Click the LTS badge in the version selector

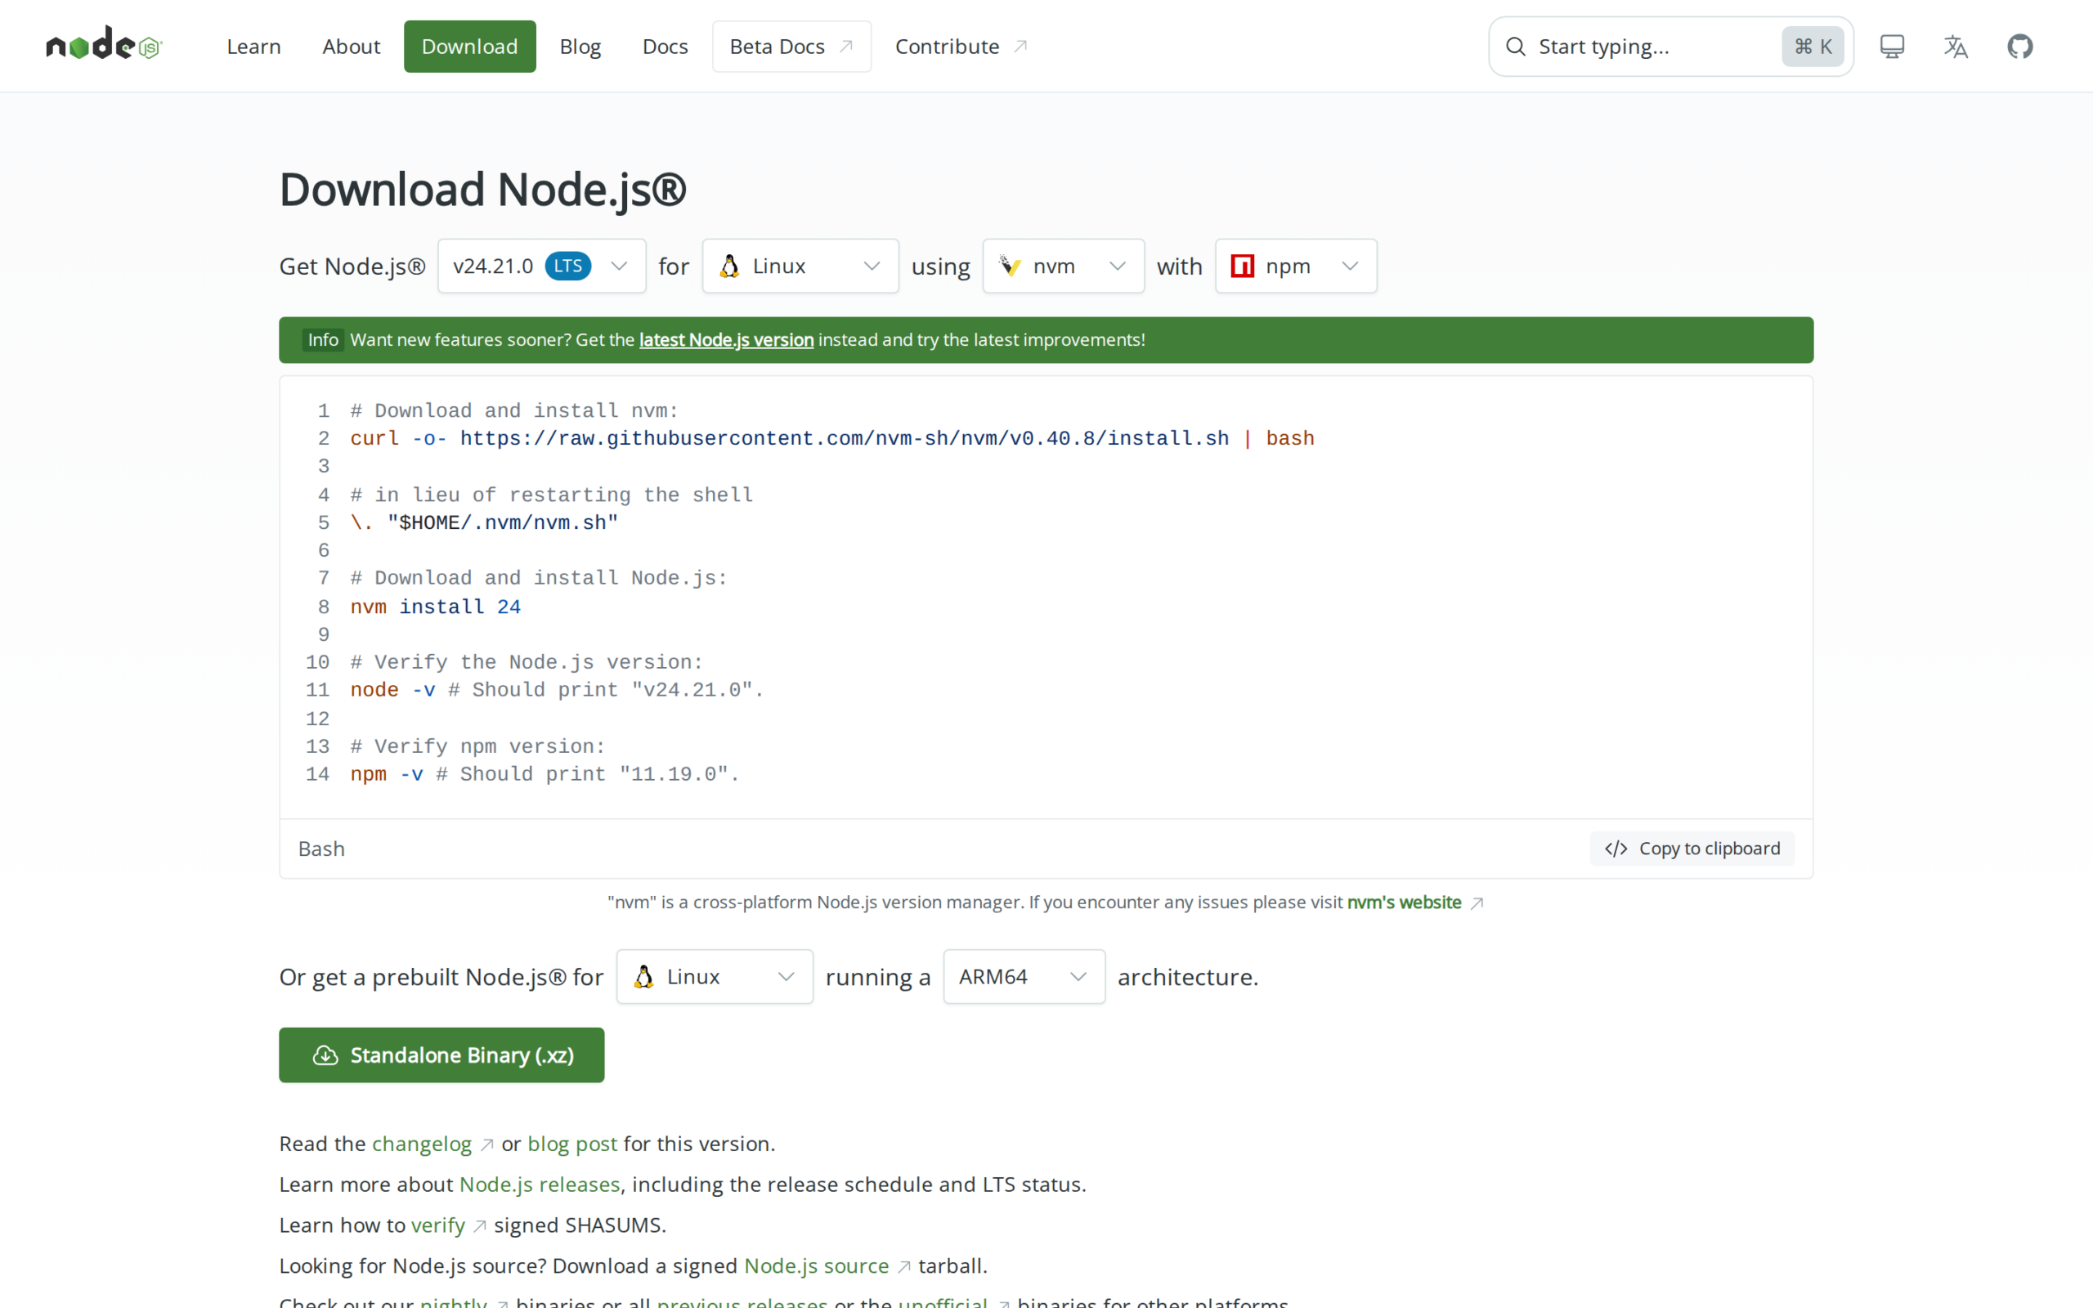point(568,267)
